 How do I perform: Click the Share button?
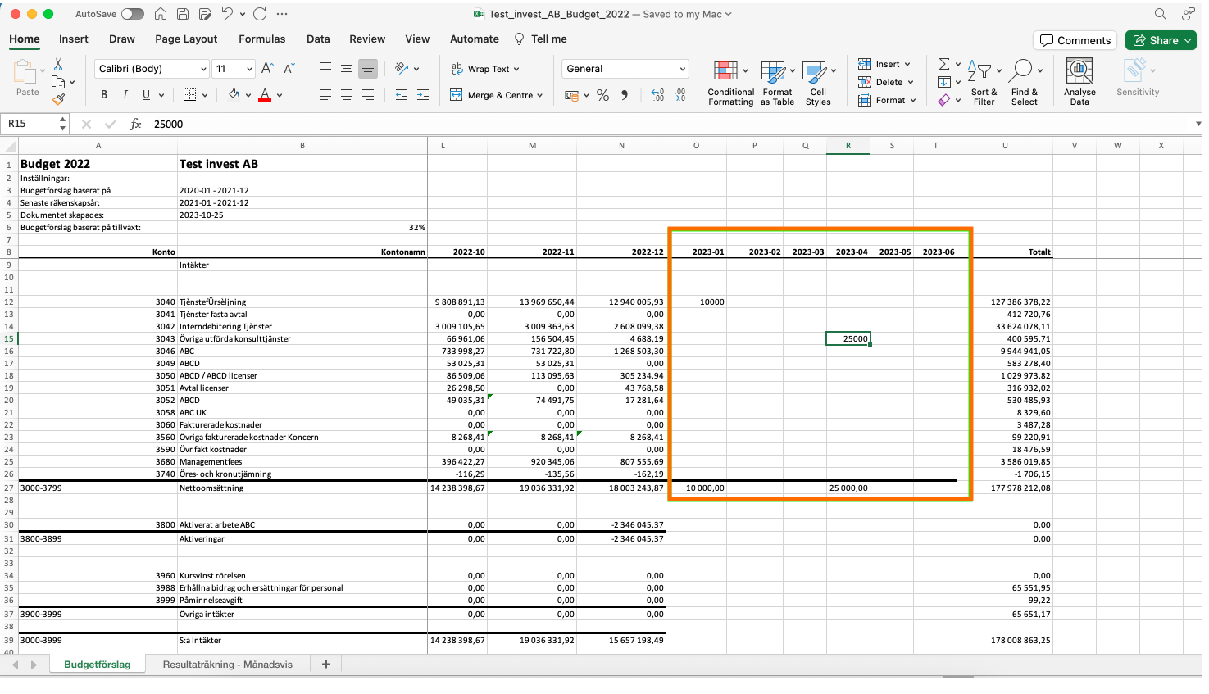pos(1161,40)
